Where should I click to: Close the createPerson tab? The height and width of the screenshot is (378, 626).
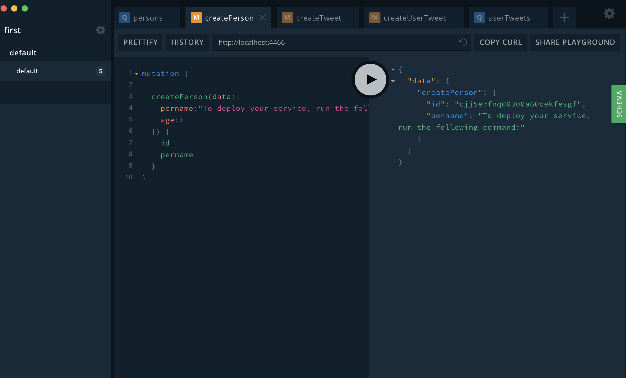click(x=262, y=18)
